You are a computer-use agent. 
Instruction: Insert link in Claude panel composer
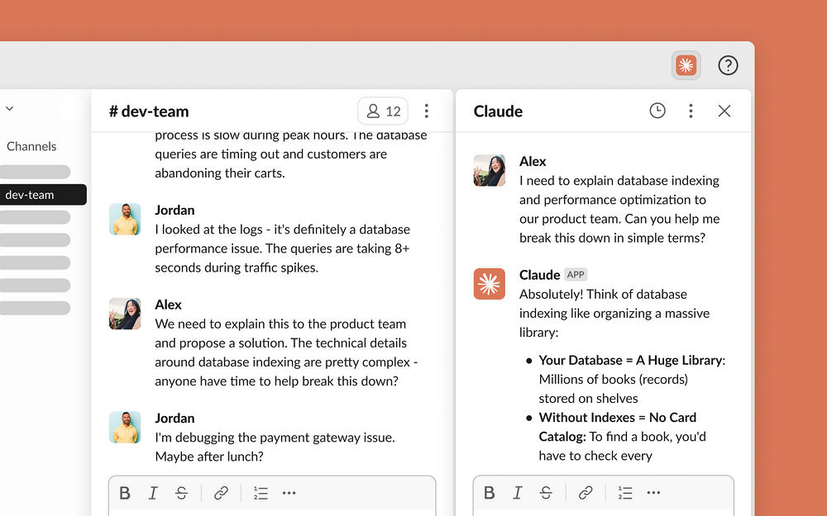coord(585,492)
